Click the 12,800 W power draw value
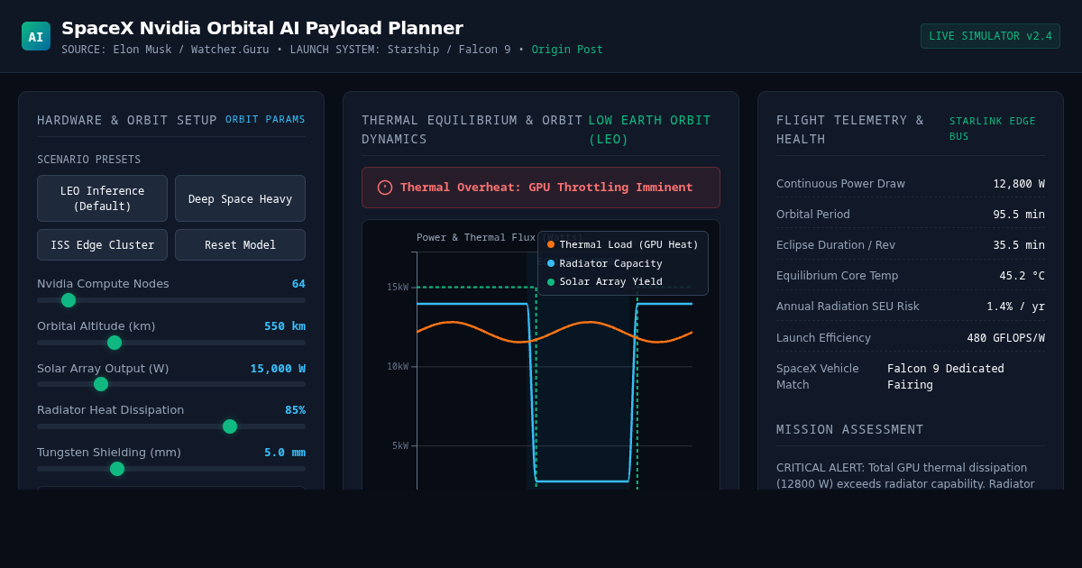This screenshot has width=1082, height=568. pos(1019,184)
